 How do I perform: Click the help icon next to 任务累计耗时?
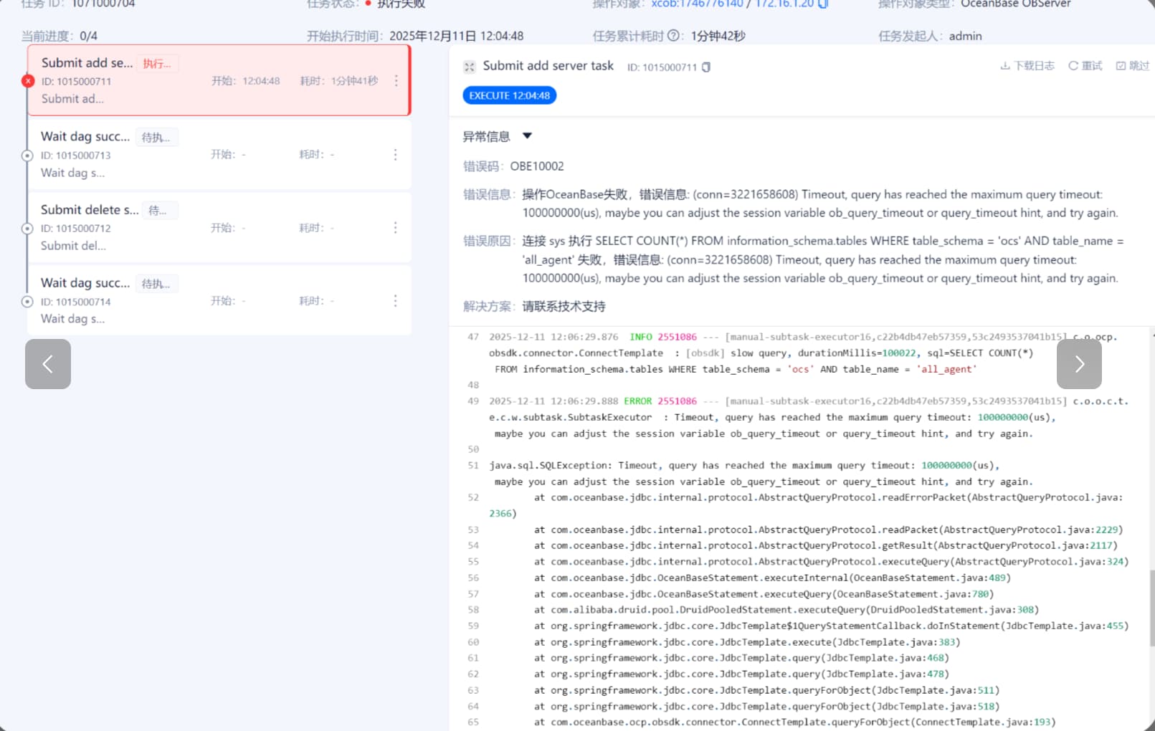tap(673, 36)
